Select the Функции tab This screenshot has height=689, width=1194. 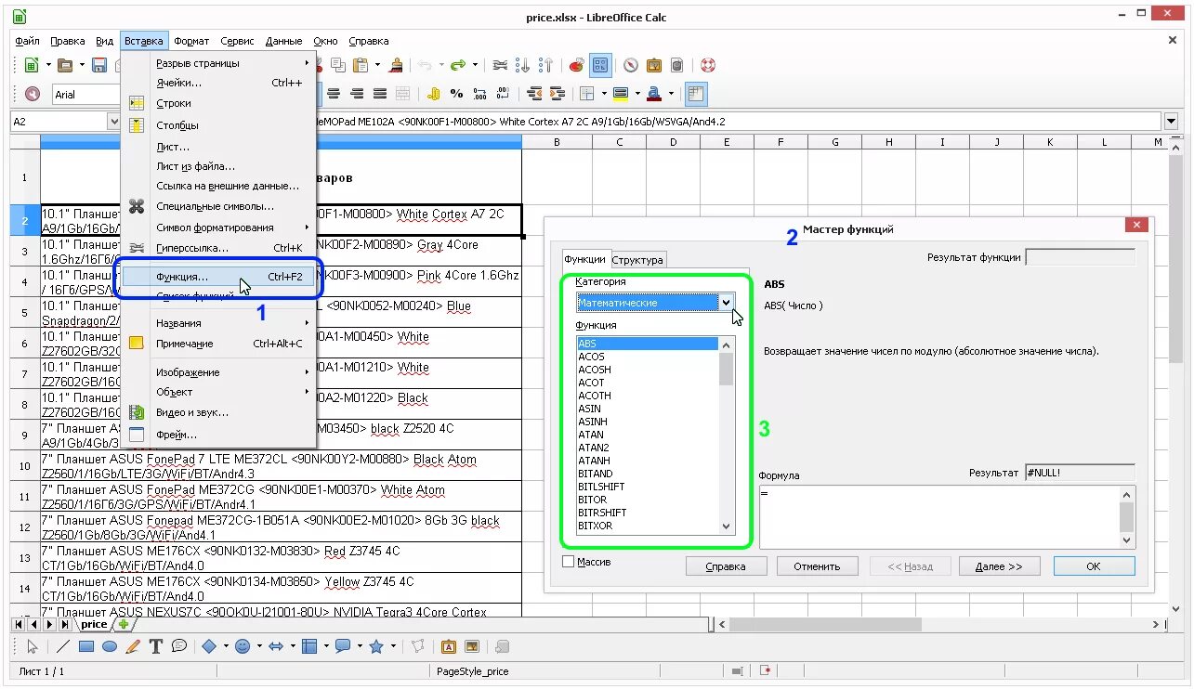tap(585, 259)
